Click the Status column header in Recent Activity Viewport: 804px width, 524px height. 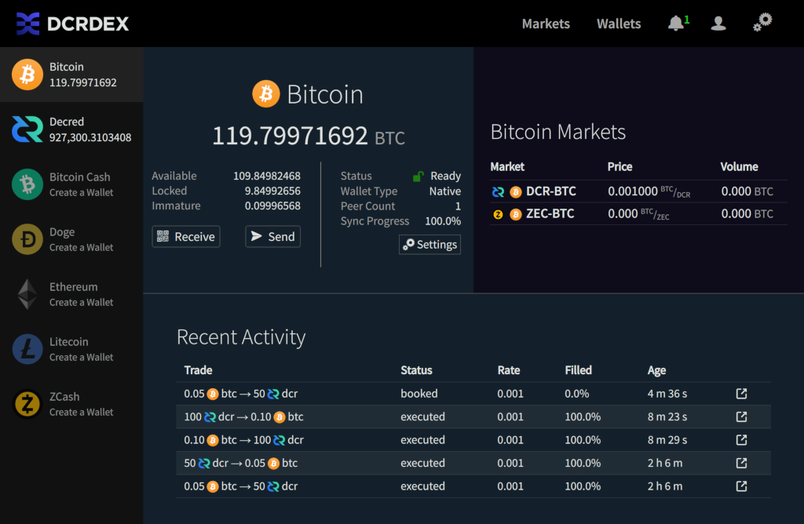click(416, 370)
